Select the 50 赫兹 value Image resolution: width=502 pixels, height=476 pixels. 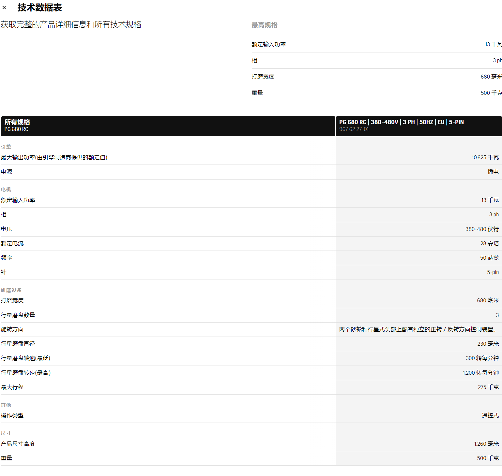click(490, 258)
